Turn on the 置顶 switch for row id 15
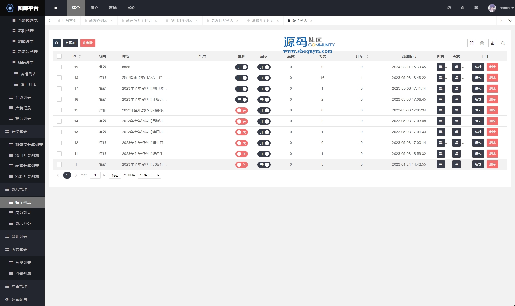The height and width of the screenshot is (306, 515). click(241, 110)
